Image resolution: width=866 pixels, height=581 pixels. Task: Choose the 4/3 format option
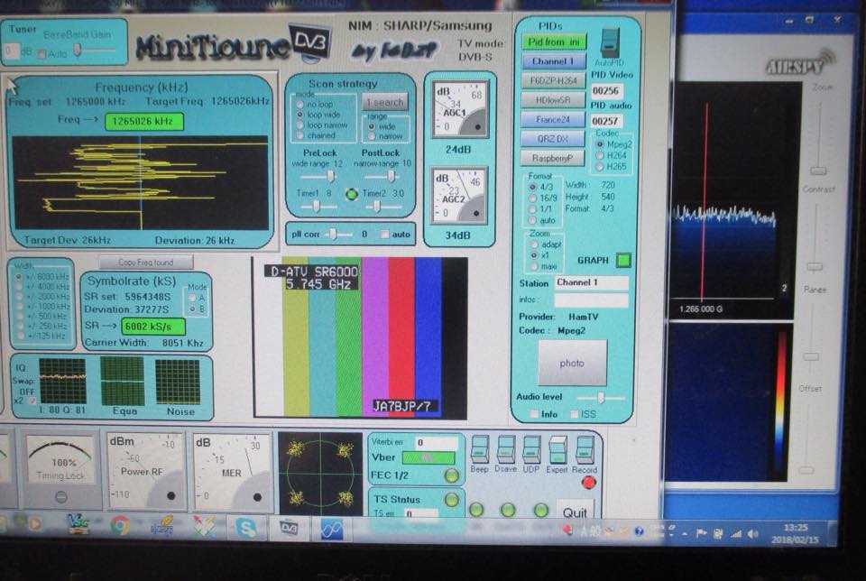coord(533,188)
